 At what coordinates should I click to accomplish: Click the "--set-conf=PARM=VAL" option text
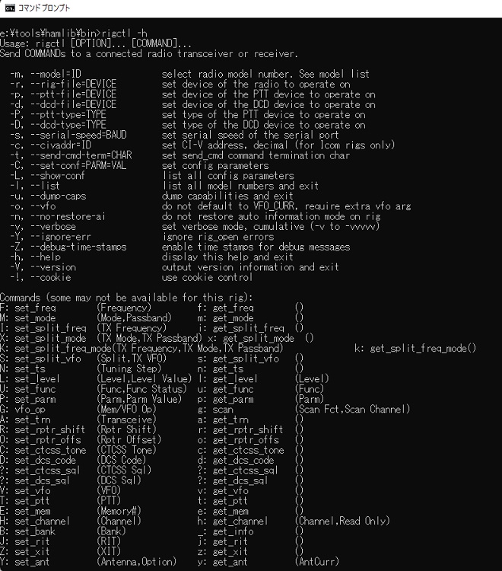coord(78,166)
